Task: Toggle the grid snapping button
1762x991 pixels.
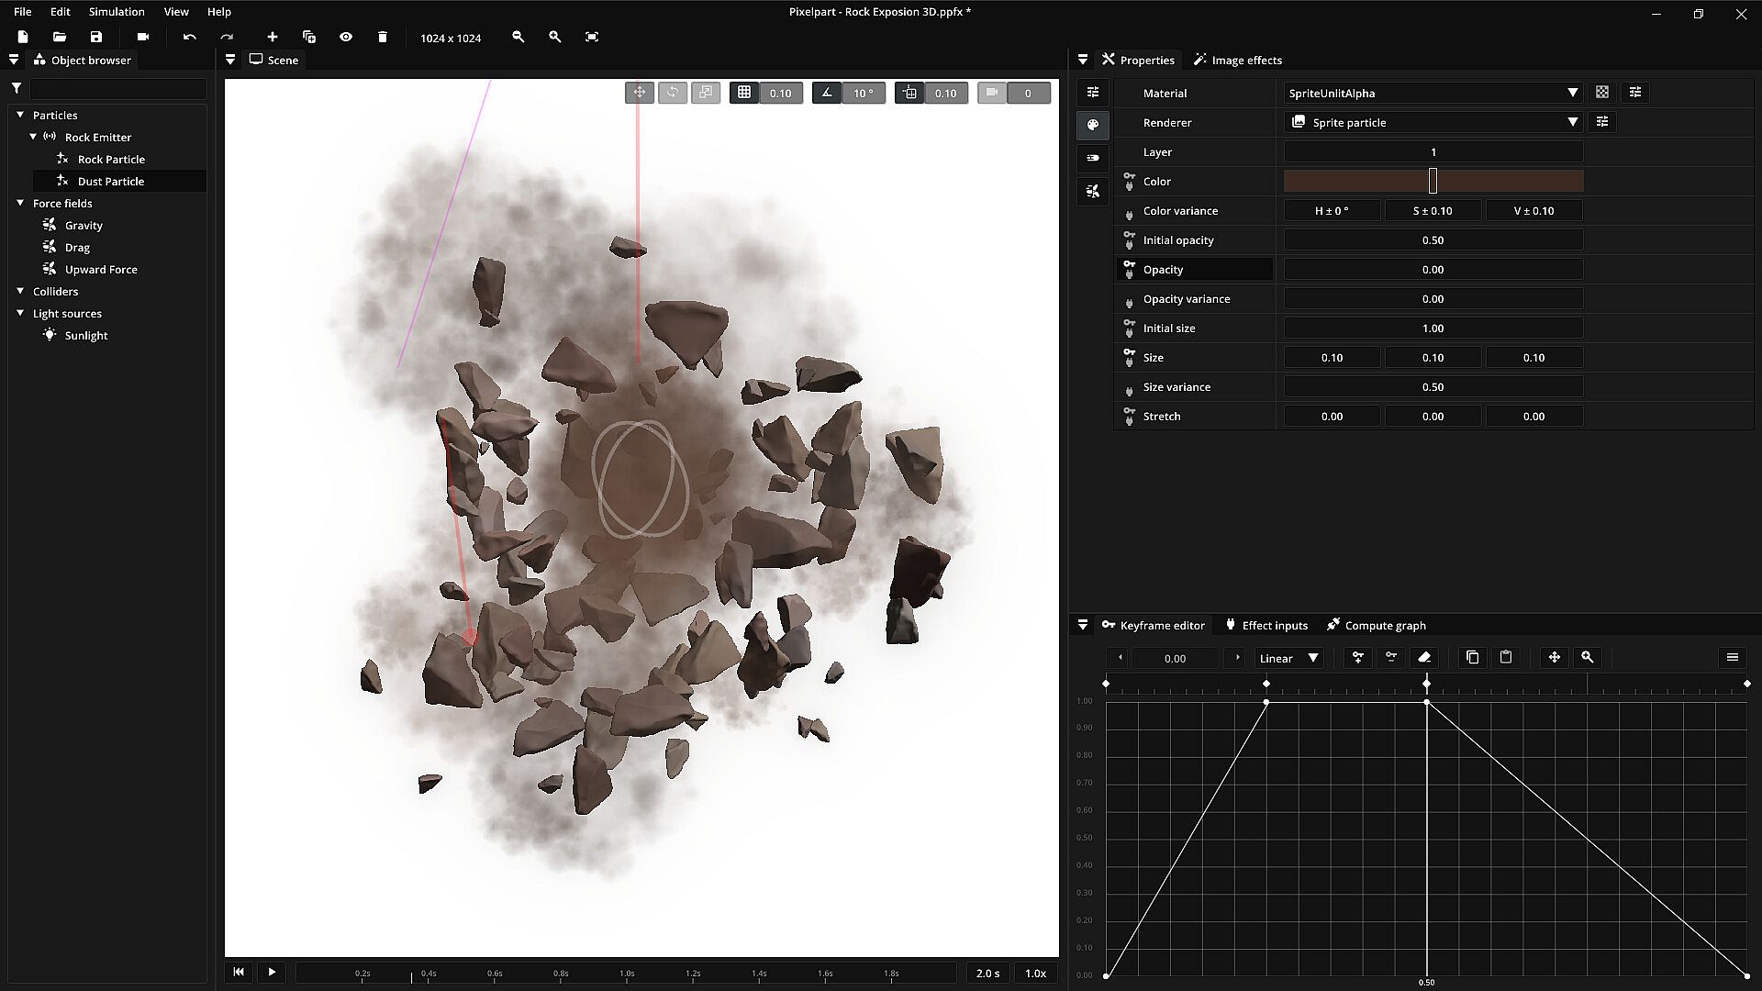Action: (x=744, y=93)
